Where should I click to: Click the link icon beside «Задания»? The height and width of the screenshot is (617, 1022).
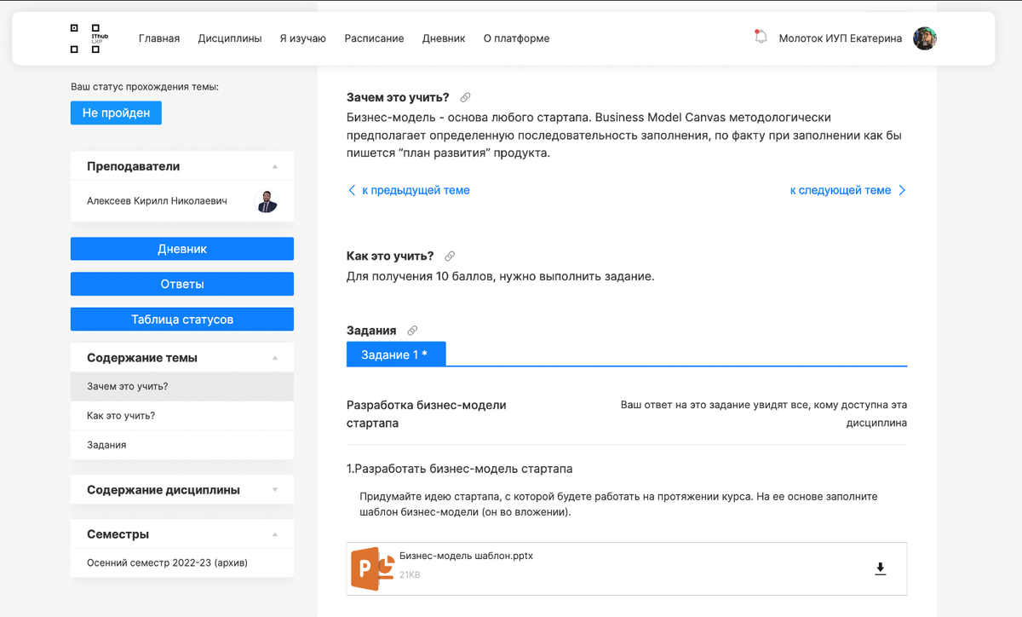click(x=413, y=330)
